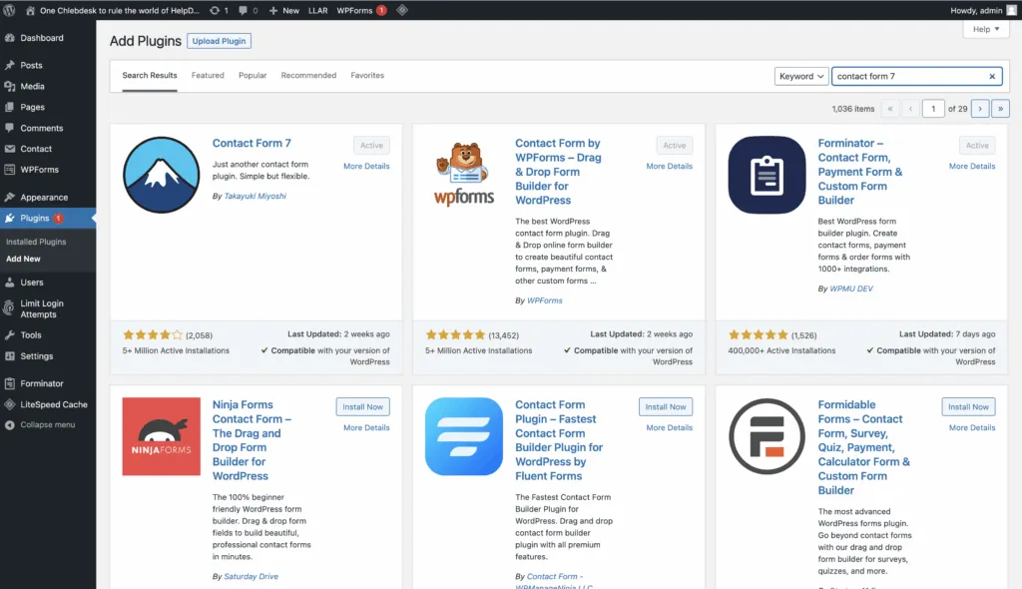
Task: Install Formidable Forms plugin
Action: click(968, 407)
